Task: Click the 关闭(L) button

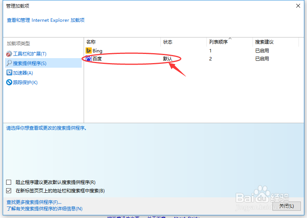Action: pos(286,206)
